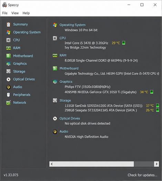Screen dimensions: 162x181
Task: Click the Operating System flag icon in sidebar
Action: (x=8, y=32)
